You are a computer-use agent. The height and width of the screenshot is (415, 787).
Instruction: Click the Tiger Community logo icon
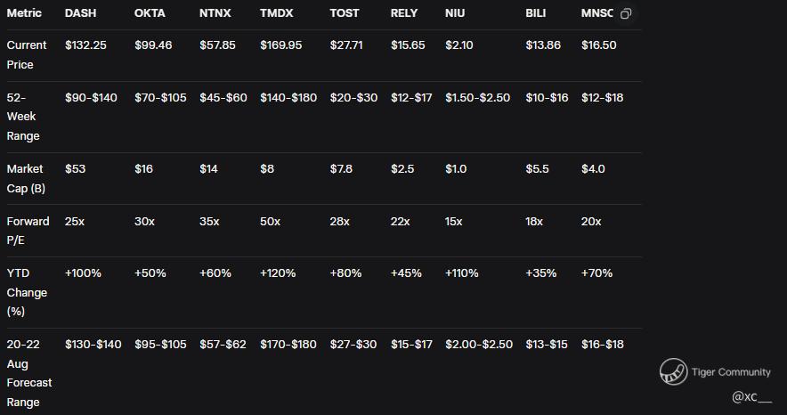pyautogui.click(x=674, y=372)
